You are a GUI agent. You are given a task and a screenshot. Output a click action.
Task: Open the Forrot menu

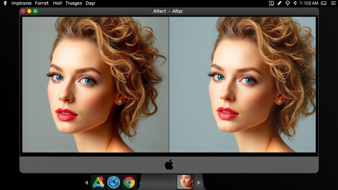(x=42, y=3)
